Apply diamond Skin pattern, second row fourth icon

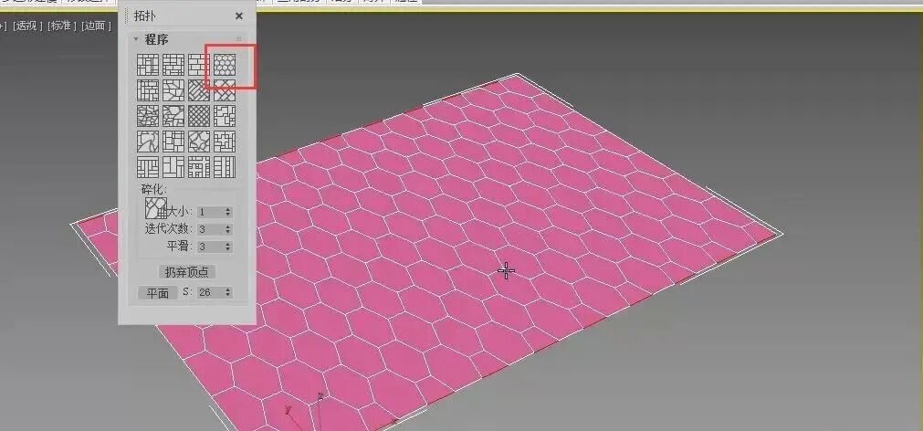point(225,90)
